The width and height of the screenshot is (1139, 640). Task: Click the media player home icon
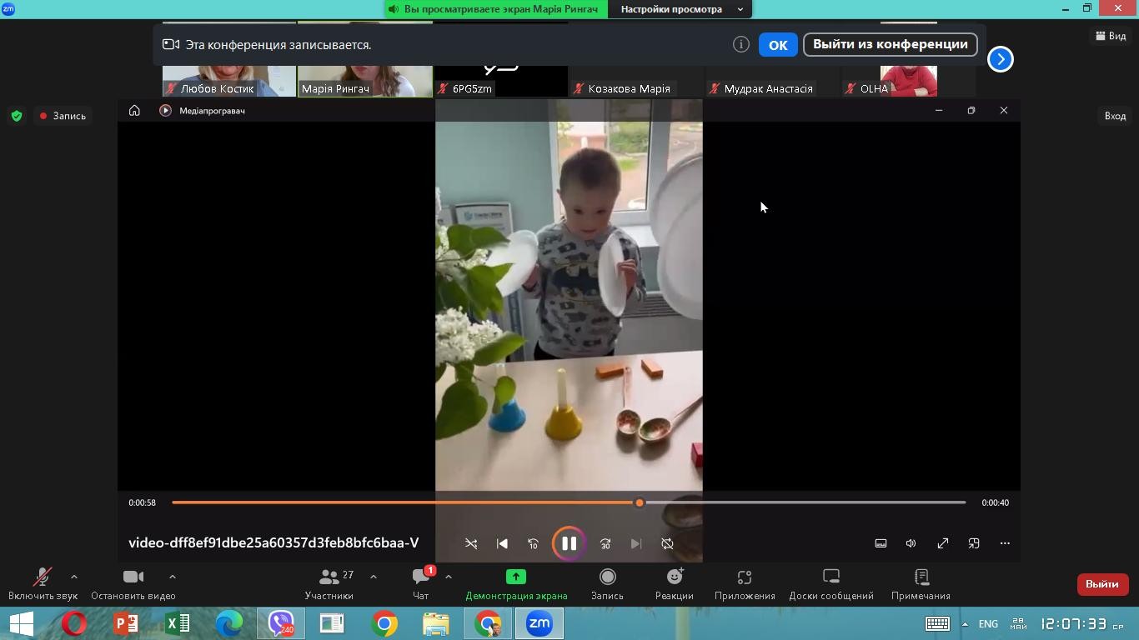point(134,110)
